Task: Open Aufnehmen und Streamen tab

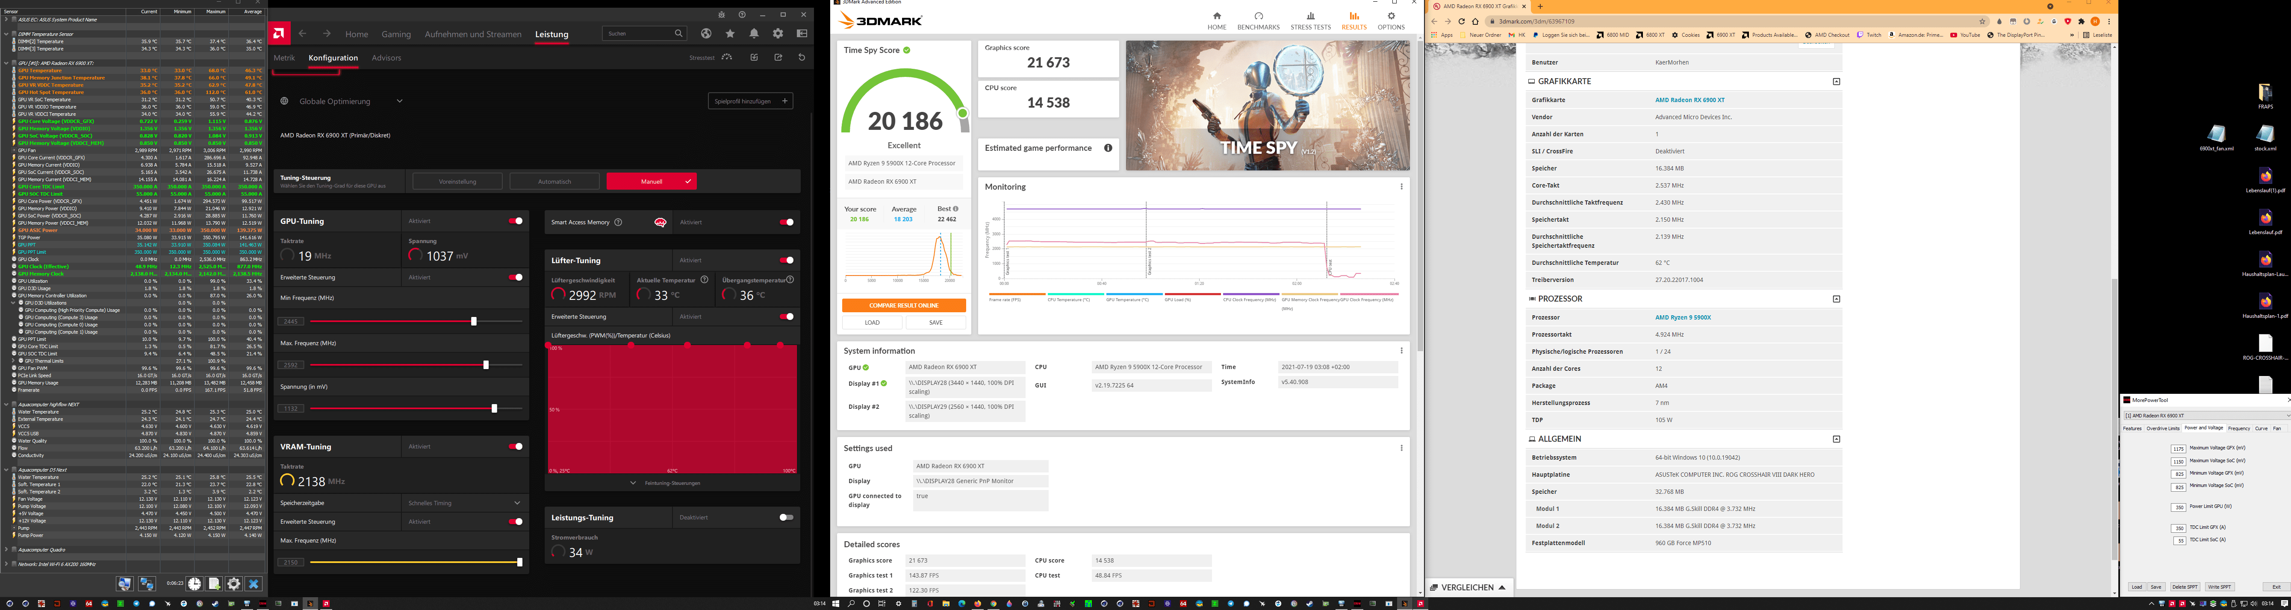Action: (x=473, y=35)
